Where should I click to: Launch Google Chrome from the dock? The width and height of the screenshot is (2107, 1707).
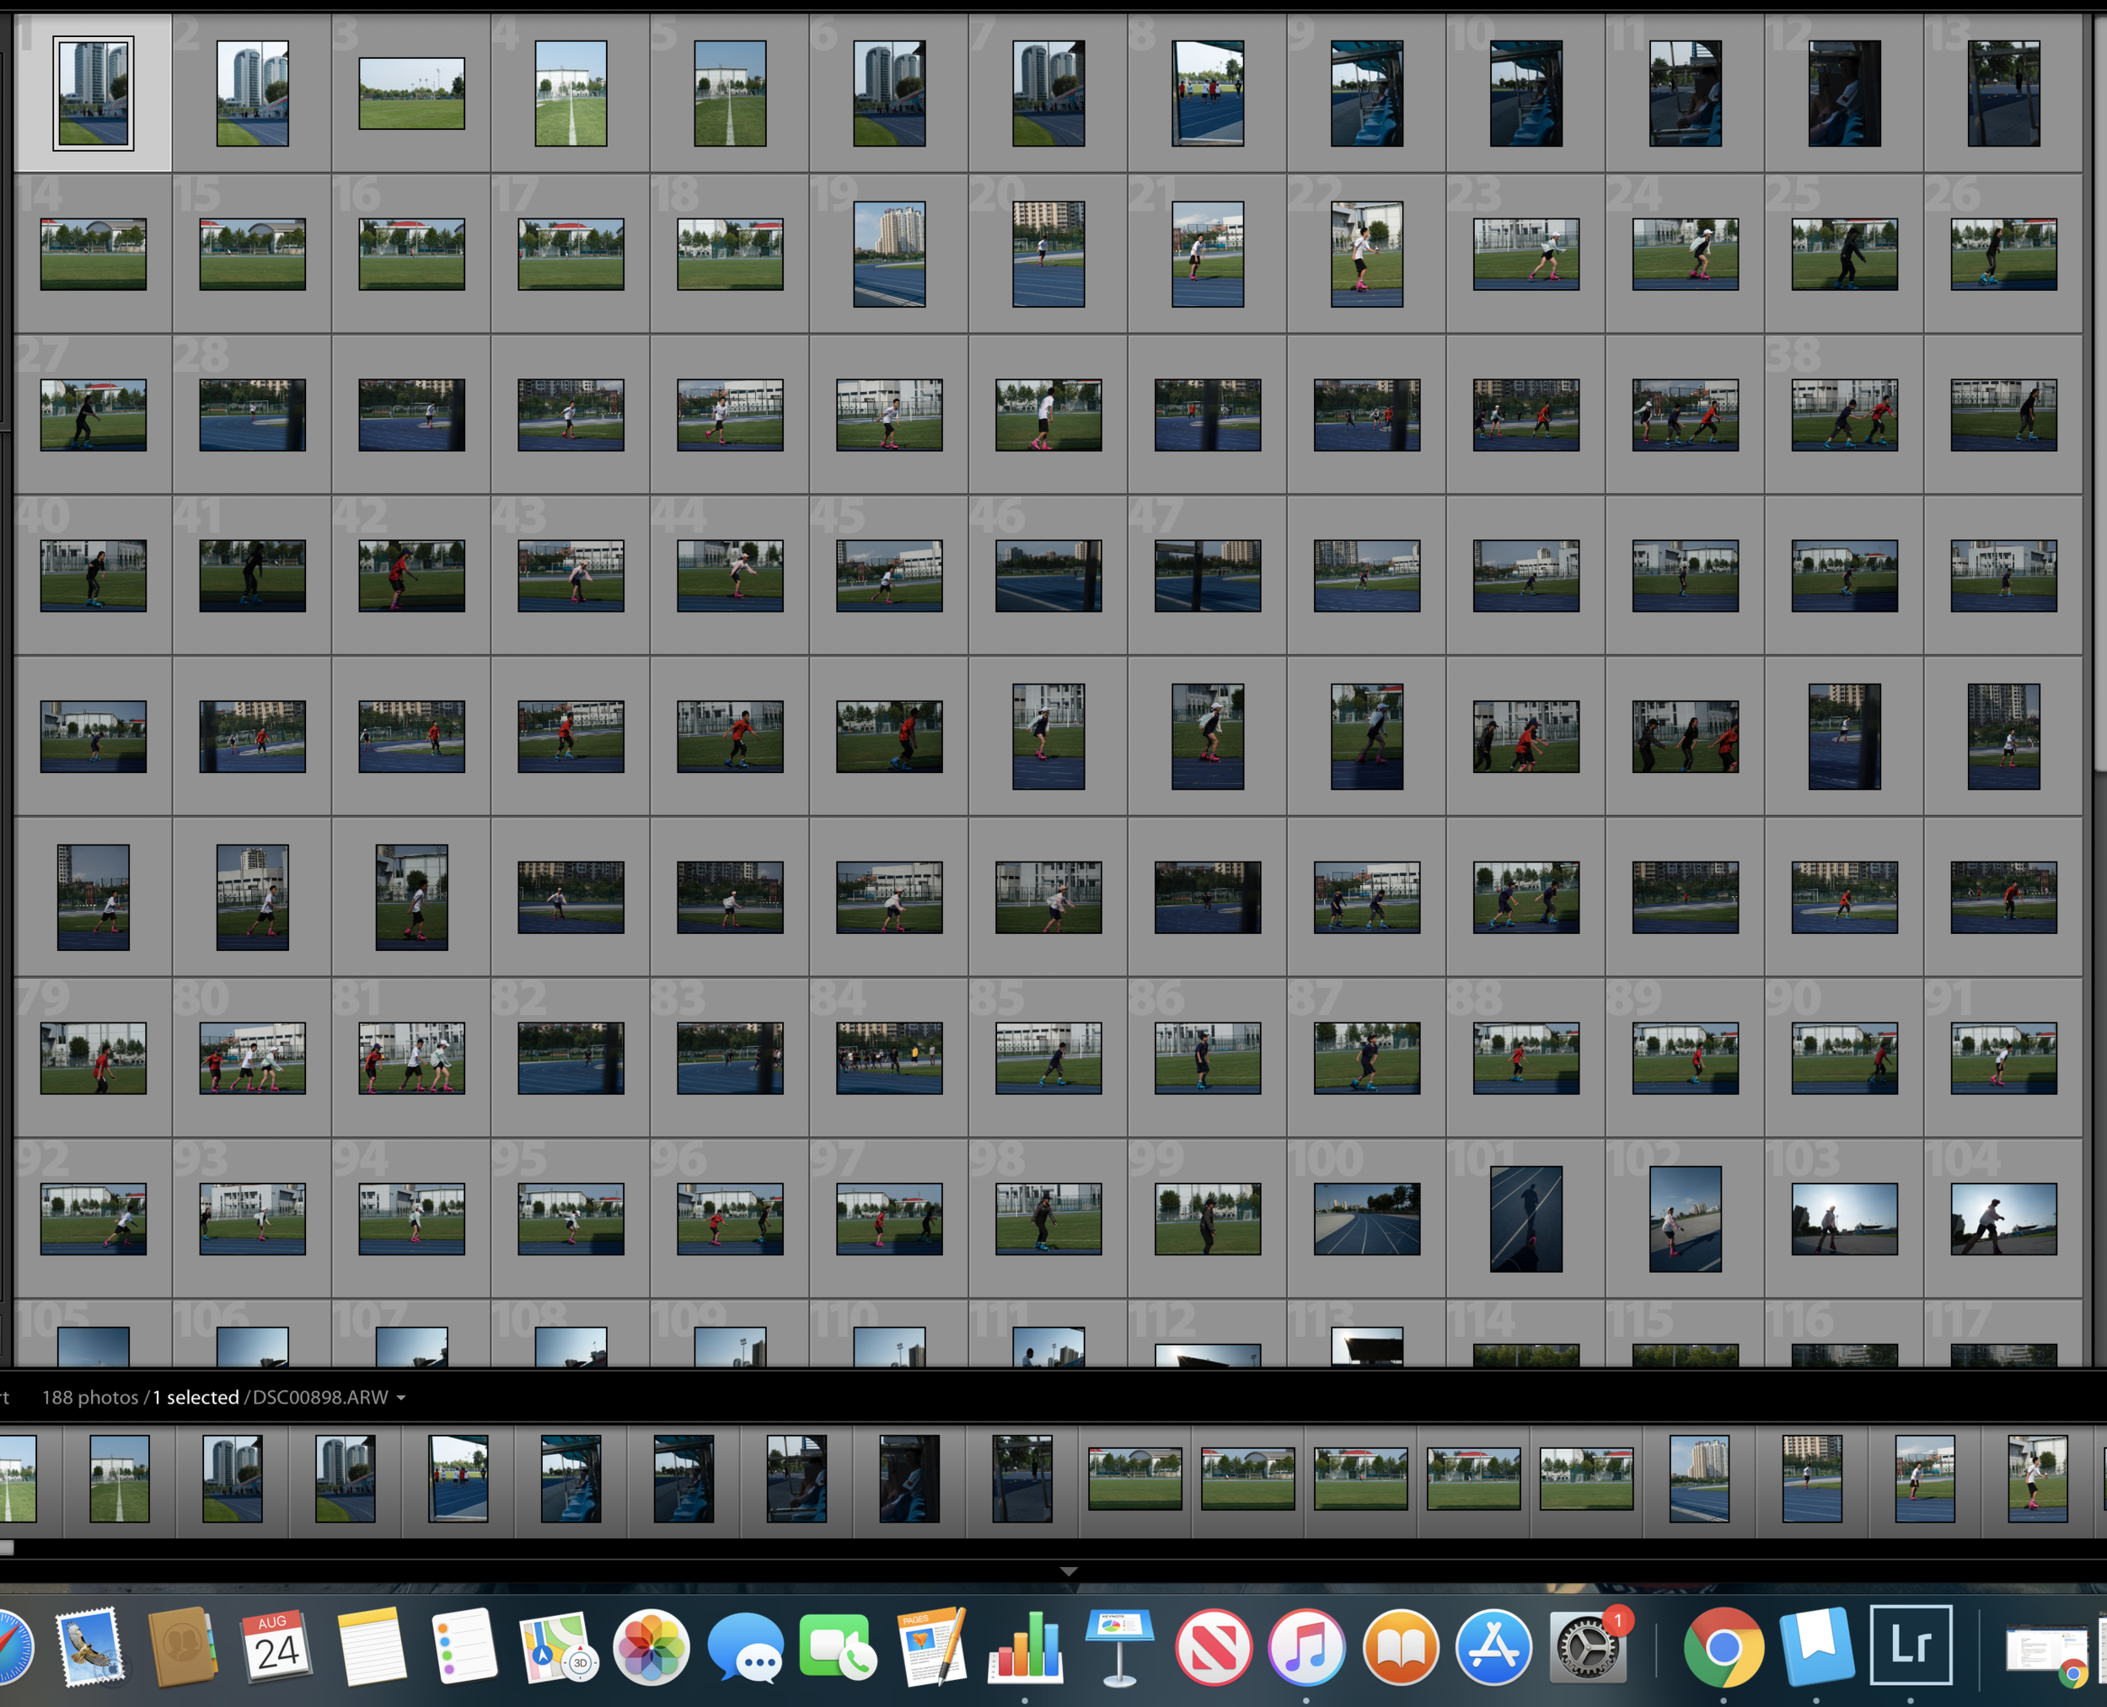point(1723,1646)
